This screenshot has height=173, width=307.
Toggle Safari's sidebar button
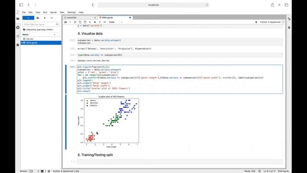point(21,5)
